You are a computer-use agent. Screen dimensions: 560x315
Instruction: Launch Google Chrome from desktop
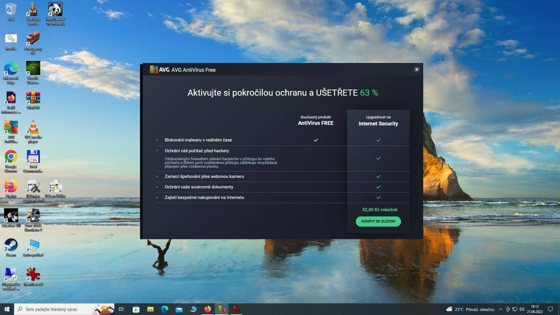[x=11, y=161]
